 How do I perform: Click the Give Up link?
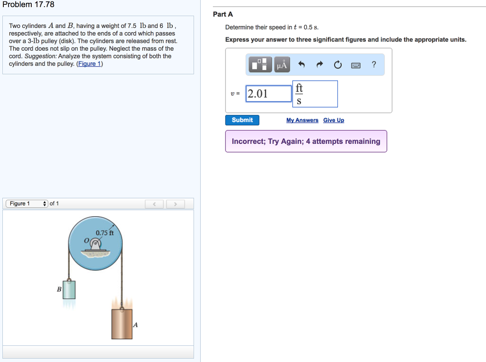click(333, 120)
